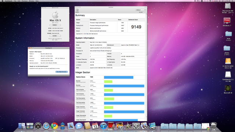Launch Safari from the dock
235x132 pixels.
pos(46,126)
